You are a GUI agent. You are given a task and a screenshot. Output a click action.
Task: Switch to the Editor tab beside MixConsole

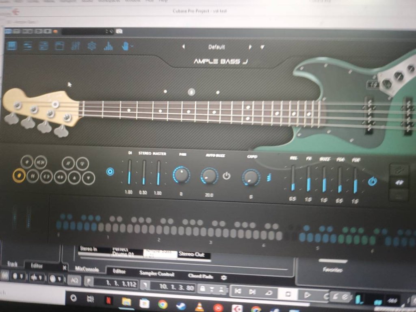point(119,271)
